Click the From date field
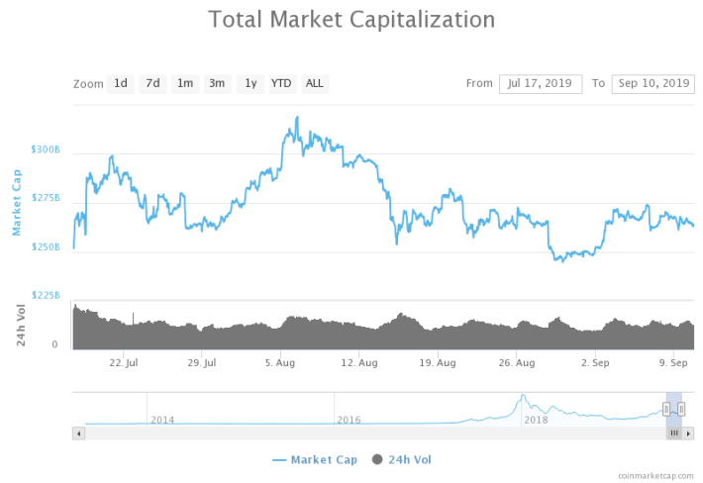 coord(541,84)
